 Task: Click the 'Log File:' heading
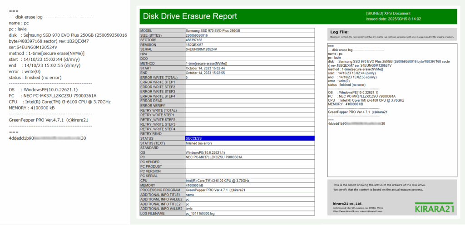pos(339,32)
